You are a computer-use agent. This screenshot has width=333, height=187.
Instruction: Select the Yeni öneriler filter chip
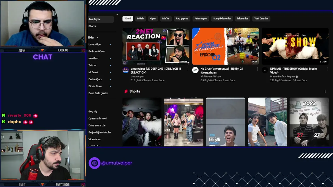tap(261, 18)
